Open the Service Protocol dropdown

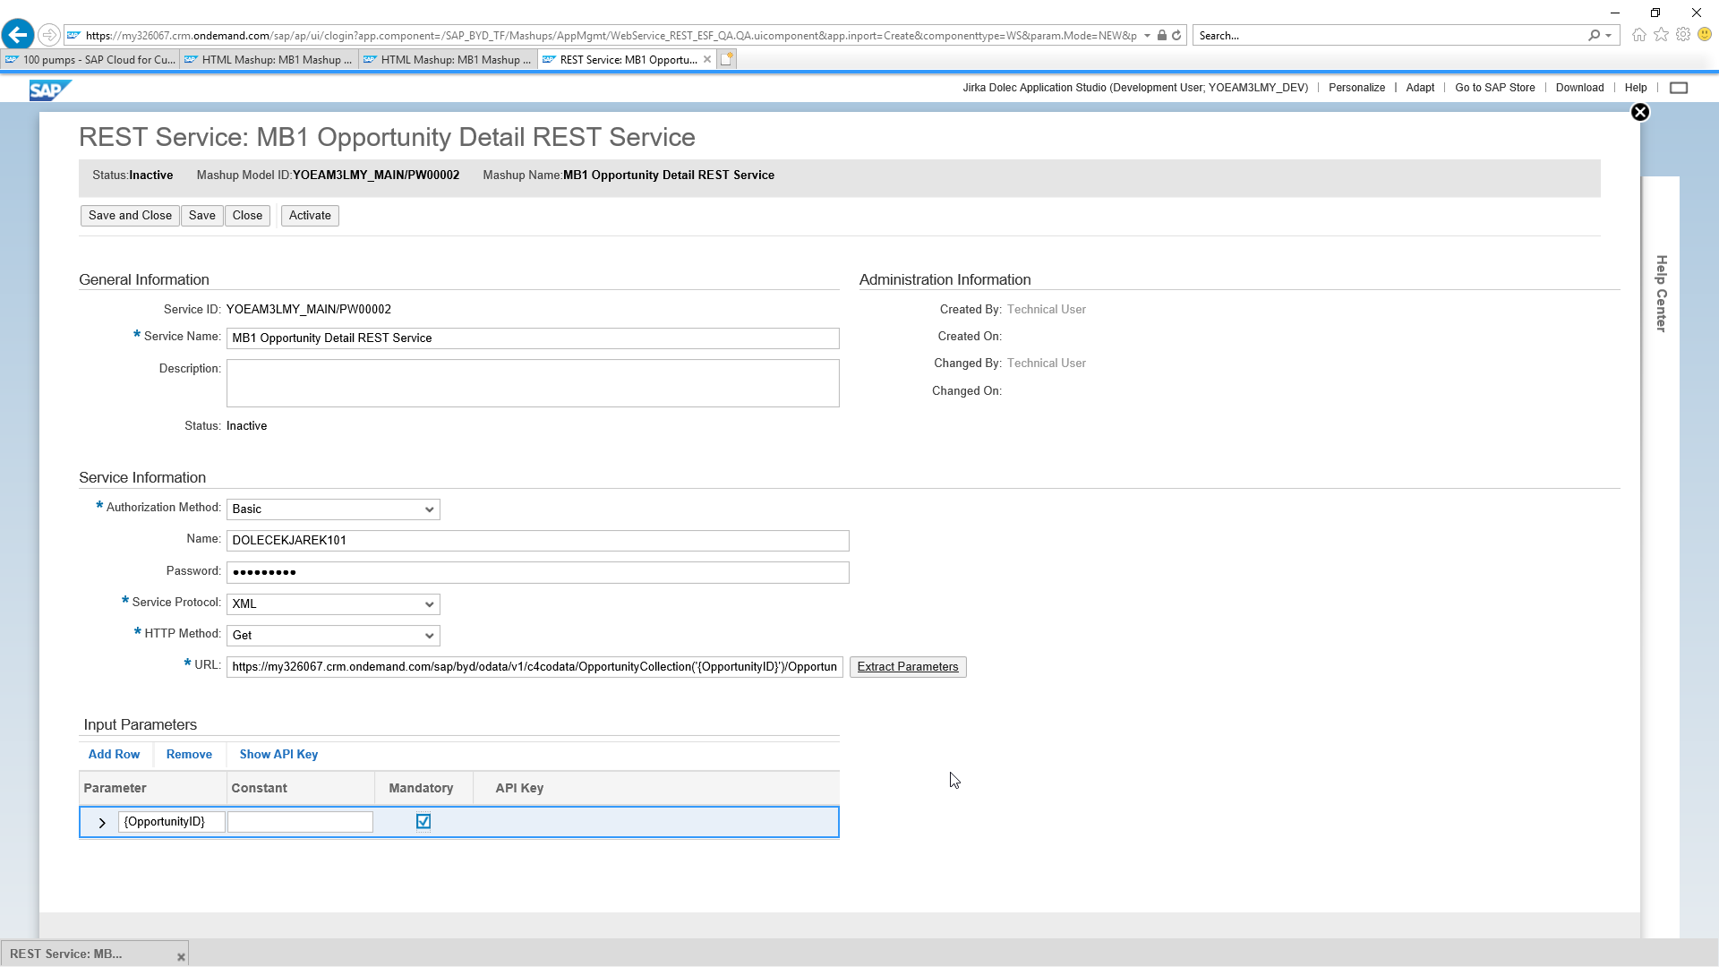click(x=332, y=604)
